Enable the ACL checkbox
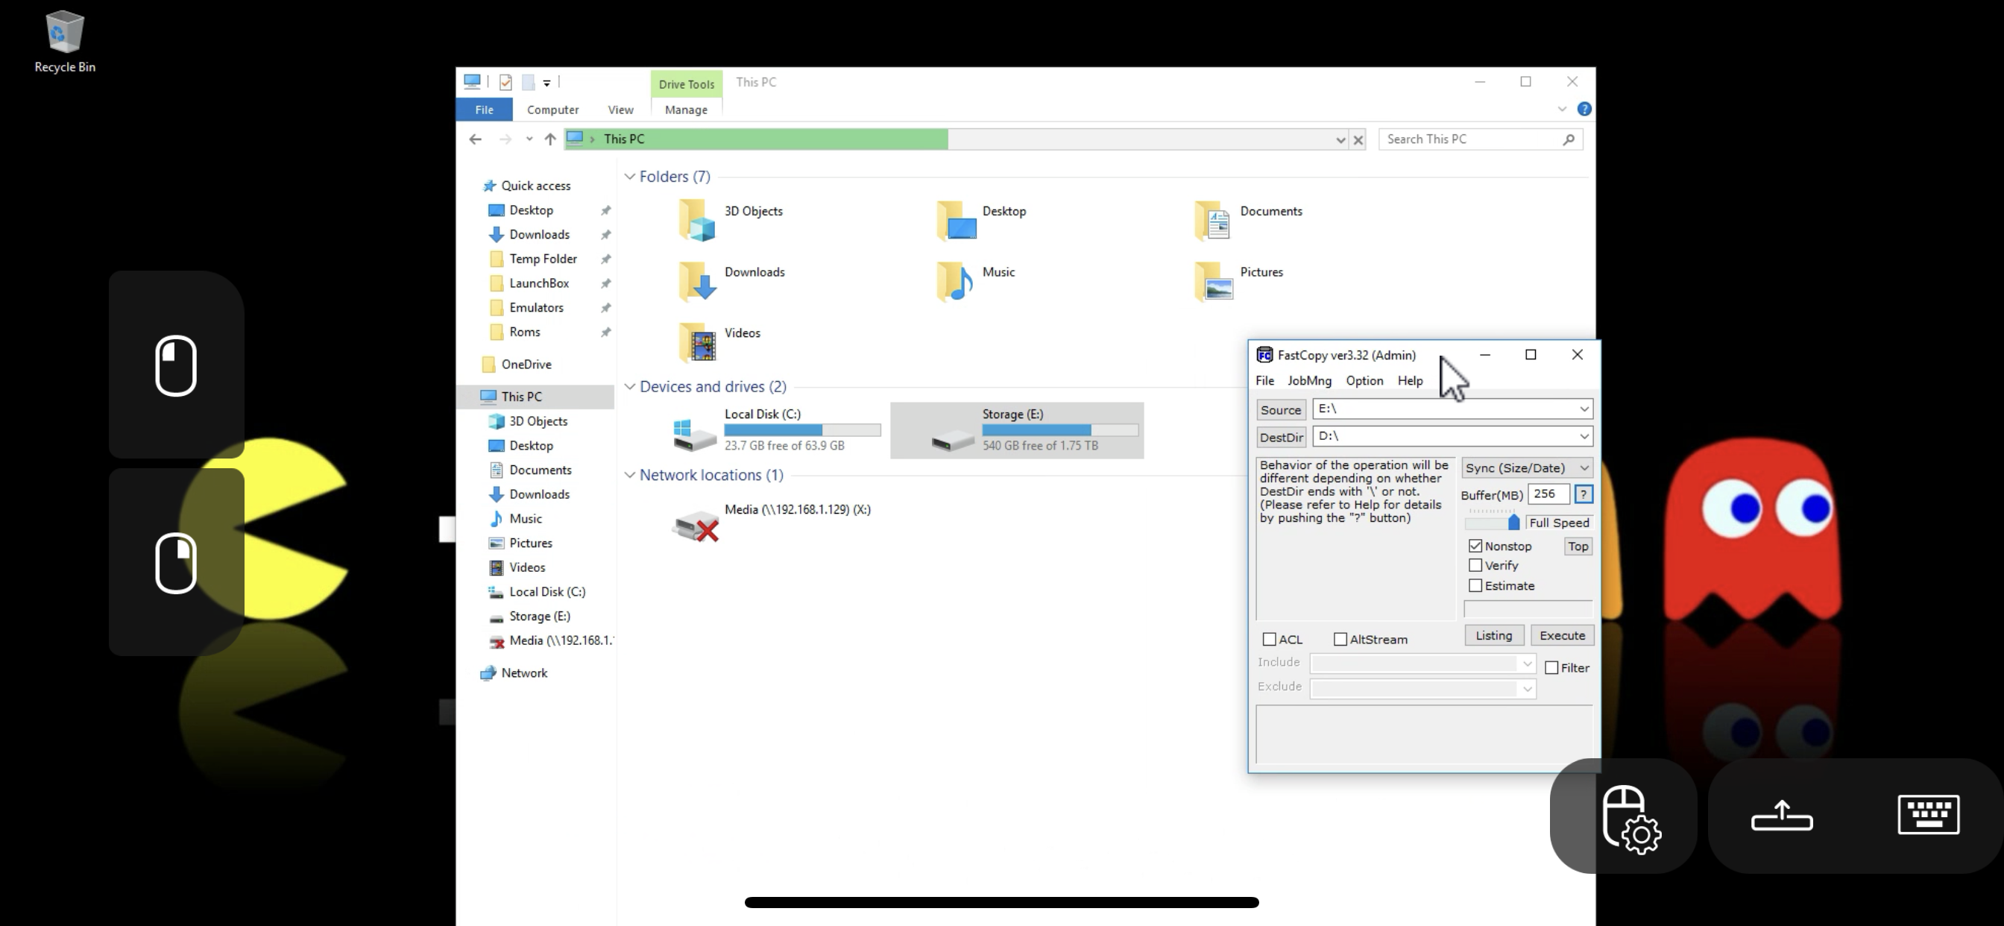 point(1269,640)
